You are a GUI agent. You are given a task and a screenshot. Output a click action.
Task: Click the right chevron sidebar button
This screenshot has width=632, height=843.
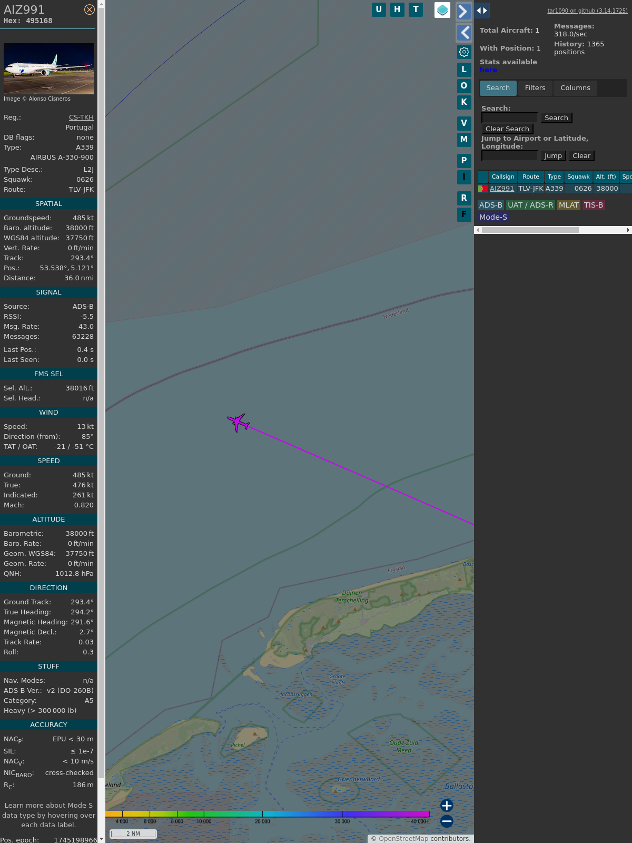(463, 11)
